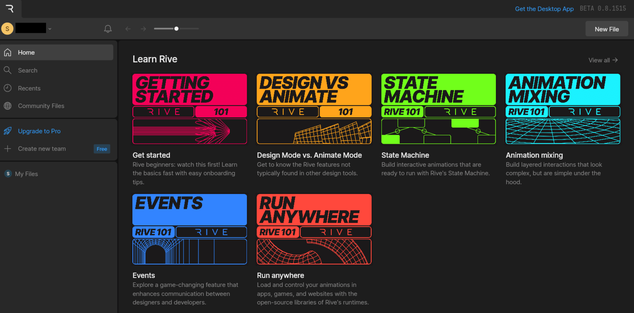Click the Upgrade to Pro rocket icon
Viewport: 634px width, 313px height.
[8, 131]
